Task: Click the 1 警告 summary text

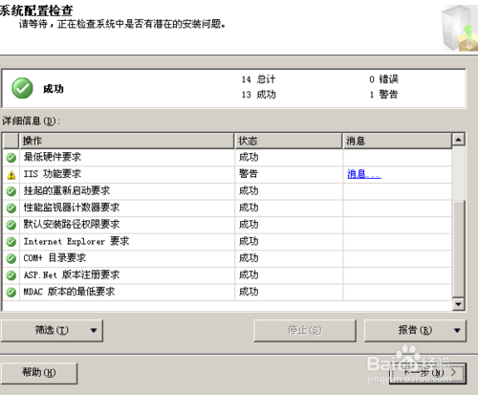Action: point(383,95)
